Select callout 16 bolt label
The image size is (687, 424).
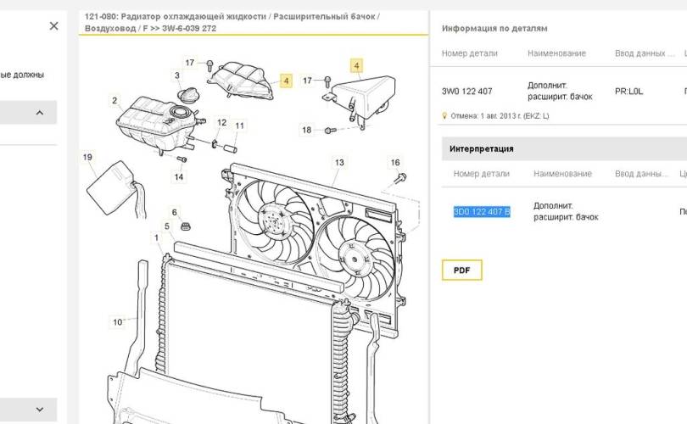394,163
